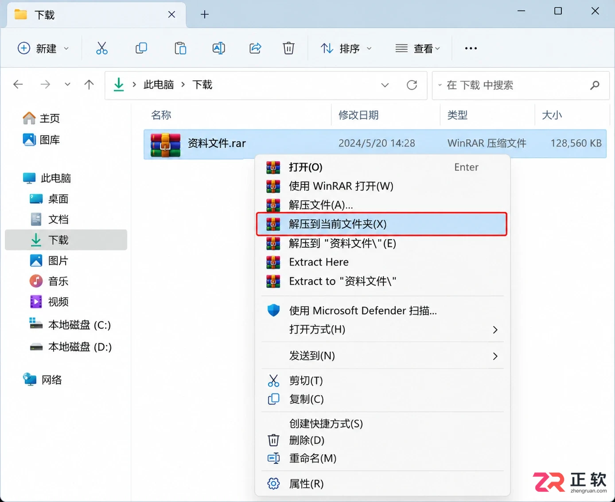Open the 查看 view dropdown
Viewport: 615px width, 502px height.
[x=418, y=48]
